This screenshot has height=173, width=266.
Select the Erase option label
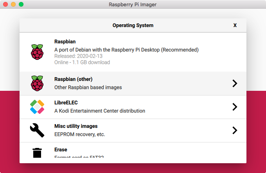61,150
